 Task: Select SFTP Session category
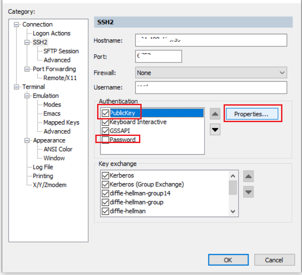pos(61,51)
